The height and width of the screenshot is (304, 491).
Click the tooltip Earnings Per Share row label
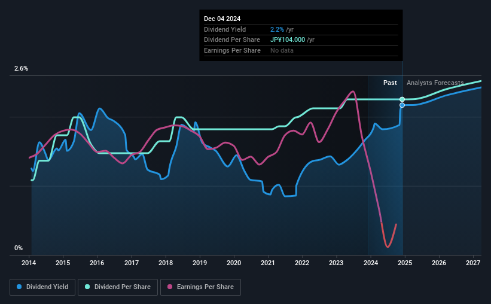[232, 50]
